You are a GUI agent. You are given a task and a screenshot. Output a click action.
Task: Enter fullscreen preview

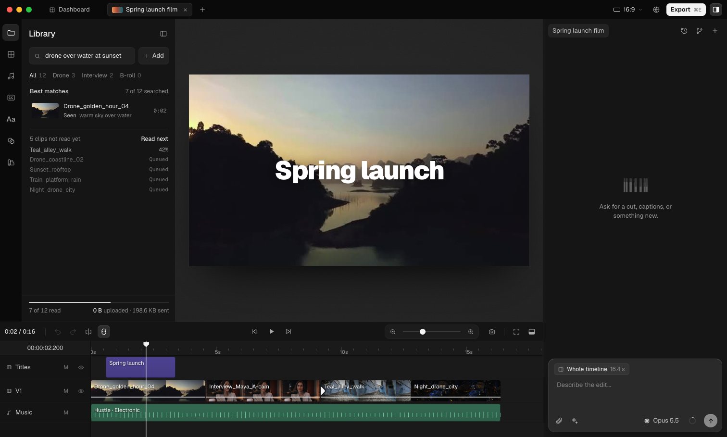(516, 332)
